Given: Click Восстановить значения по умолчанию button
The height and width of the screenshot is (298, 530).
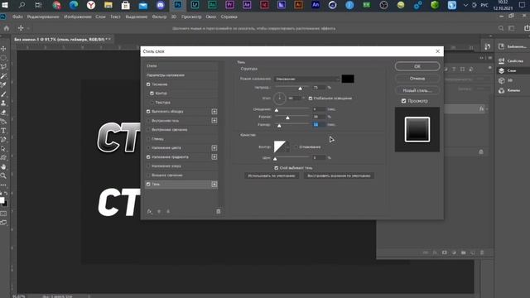Looking at the screenshot, I should [x=339, y=175].
